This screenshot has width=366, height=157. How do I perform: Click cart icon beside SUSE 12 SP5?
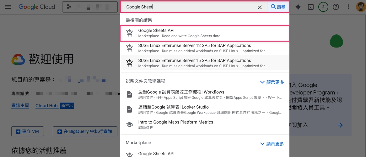click(129, 48)
